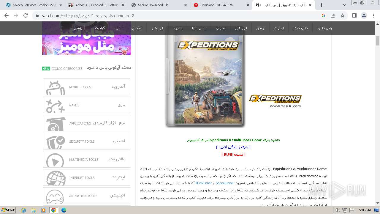Open a new browser tab

321,5
